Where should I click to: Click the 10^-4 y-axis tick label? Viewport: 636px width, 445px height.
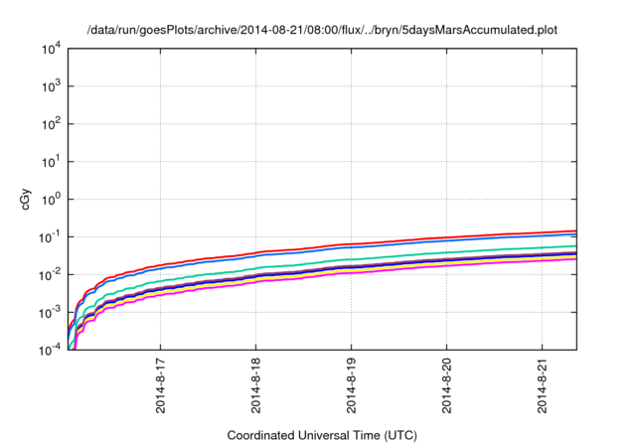coord(50,351)
